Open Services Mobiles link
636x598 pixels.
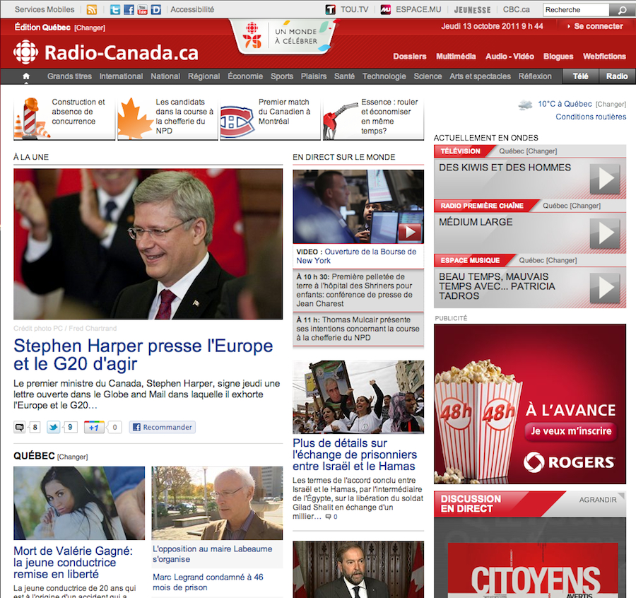coord(45,9)
